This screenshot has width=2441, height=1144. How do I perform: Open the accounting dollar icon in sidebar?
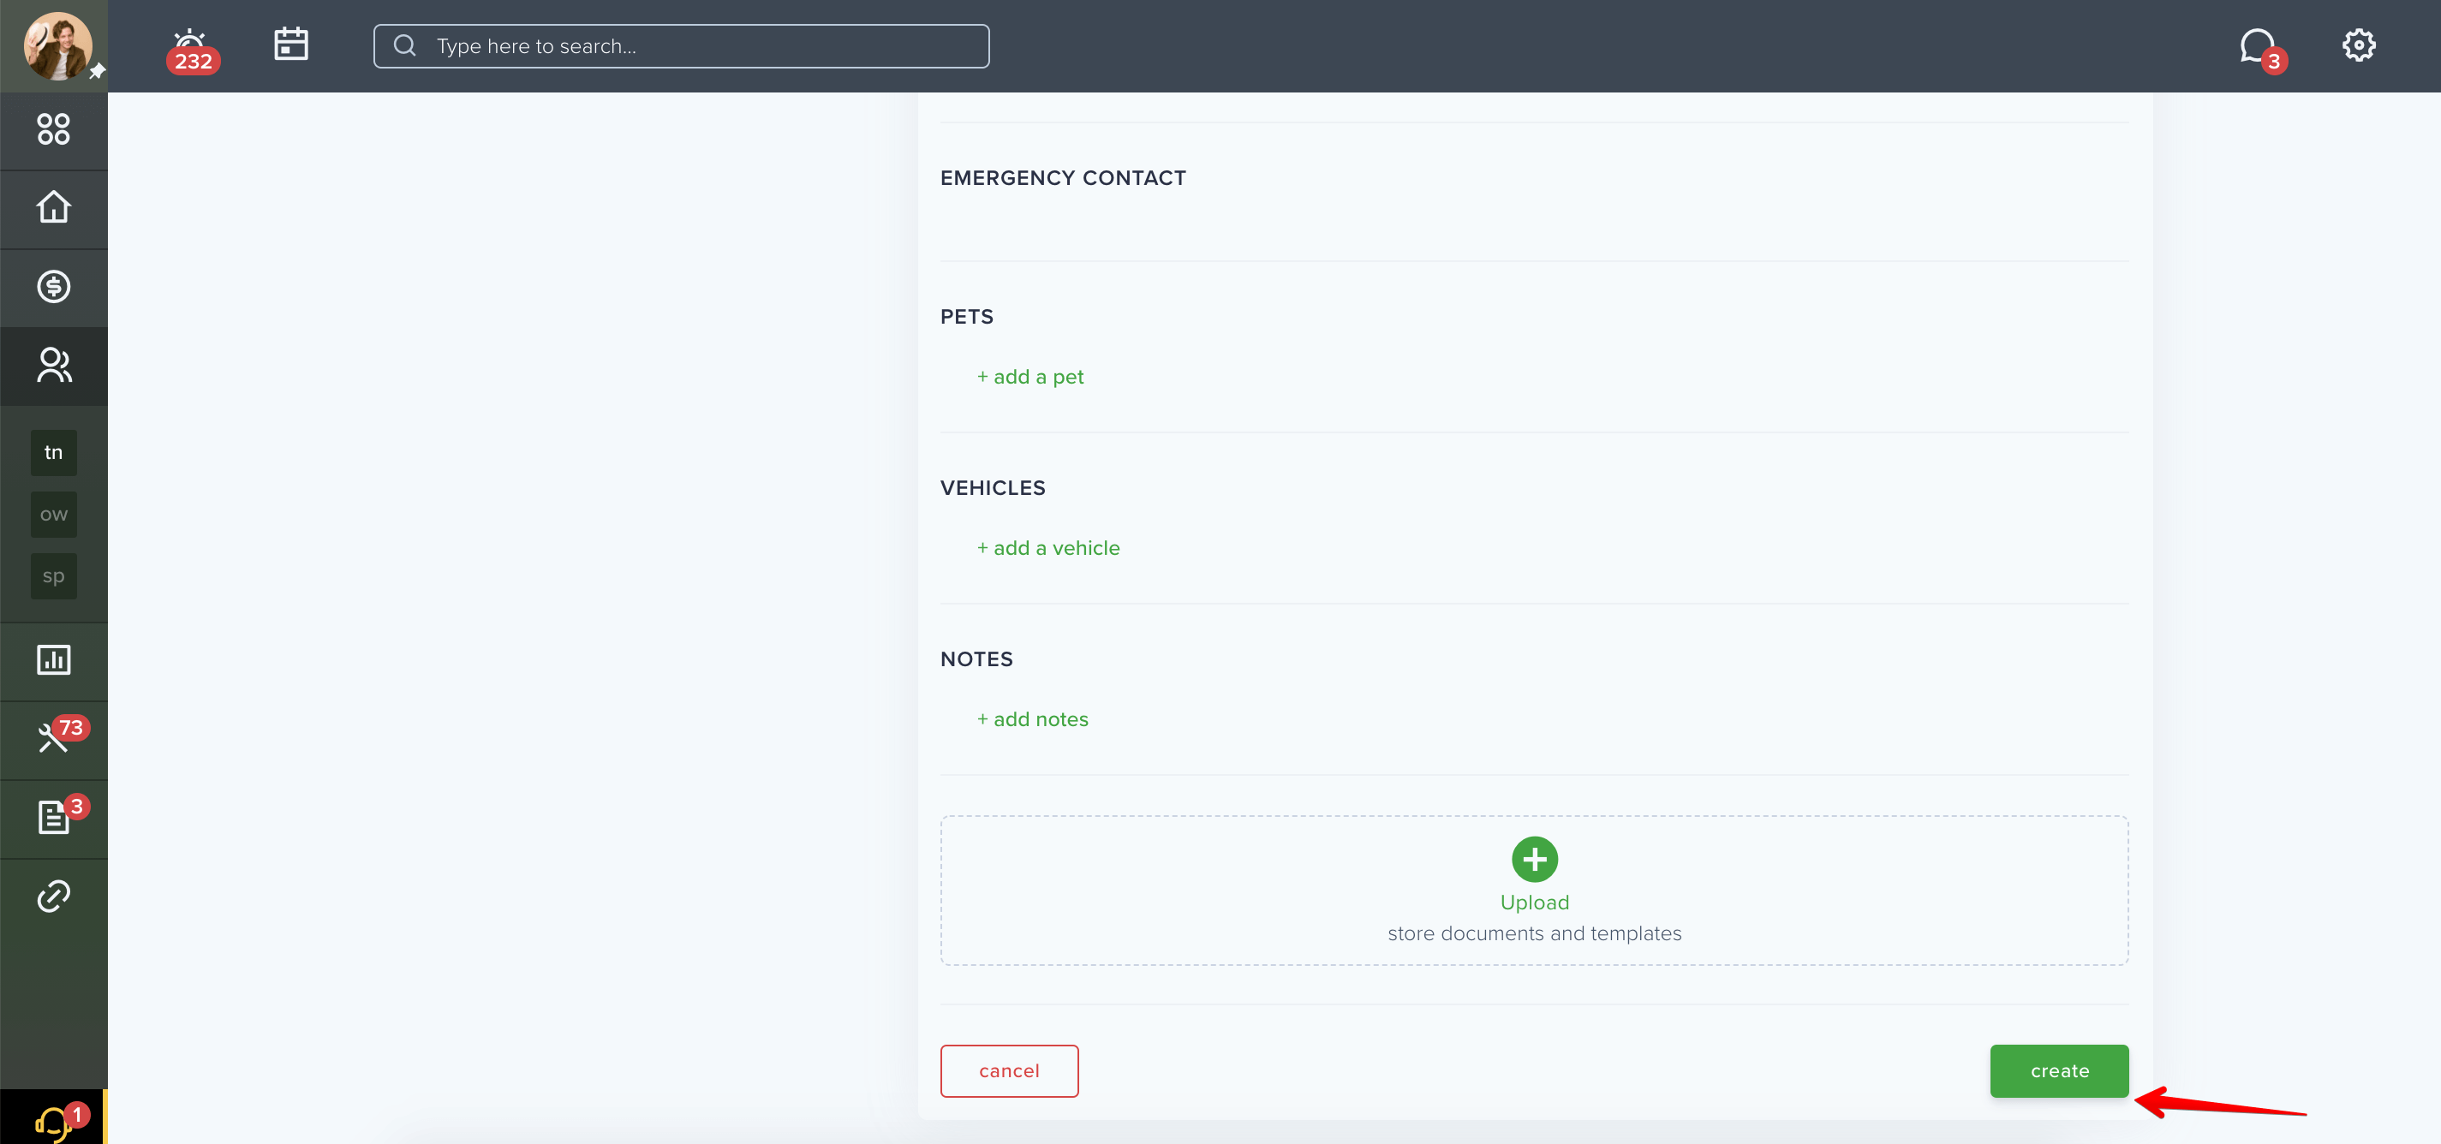click(x=53, y=287)
